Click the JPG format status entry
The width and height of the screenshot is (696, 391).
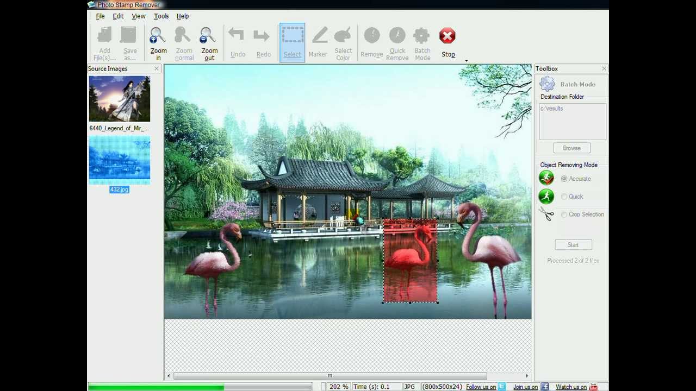tap(409, 387)
